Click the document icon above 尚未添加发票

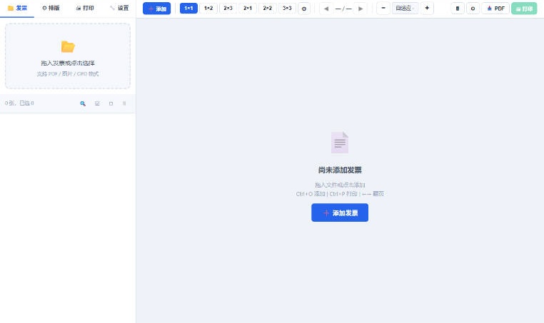[x=340, y=143]
